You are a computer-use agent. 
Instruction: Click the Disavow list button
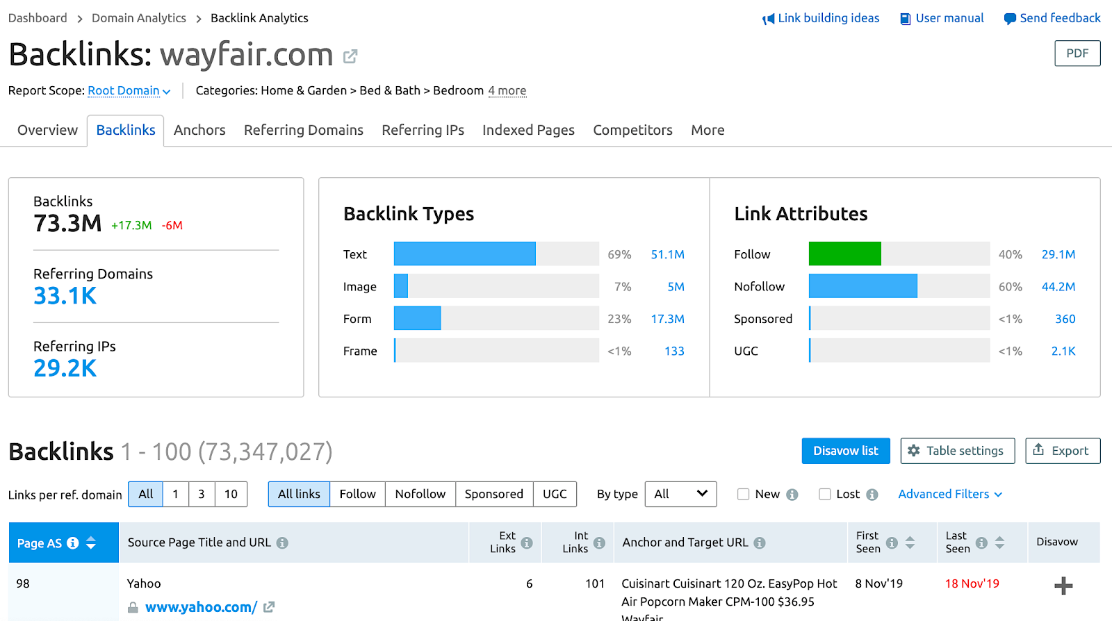point(846,451)
